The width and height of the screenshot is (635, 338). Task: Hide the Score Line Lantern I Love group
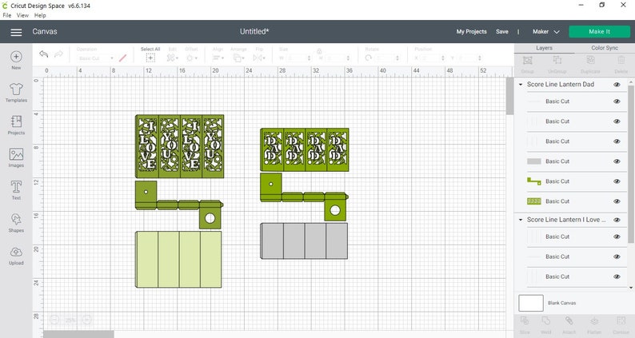(x=617, y=220)
